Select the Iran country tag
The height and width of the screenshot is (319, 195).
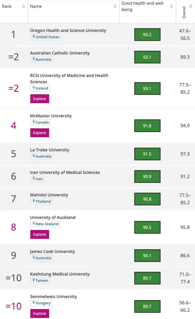pyautogui.click(x=39, y=179)
